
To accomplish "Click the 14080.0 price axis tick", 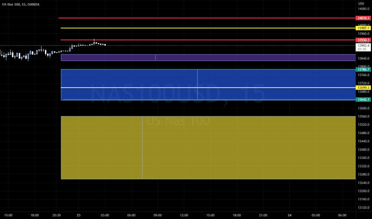I will tap(364, 9).
